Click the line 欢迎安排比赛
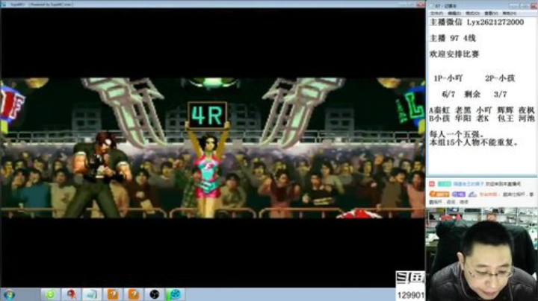The height and width of the screenshot is (301, 538). tap(454, 54)
